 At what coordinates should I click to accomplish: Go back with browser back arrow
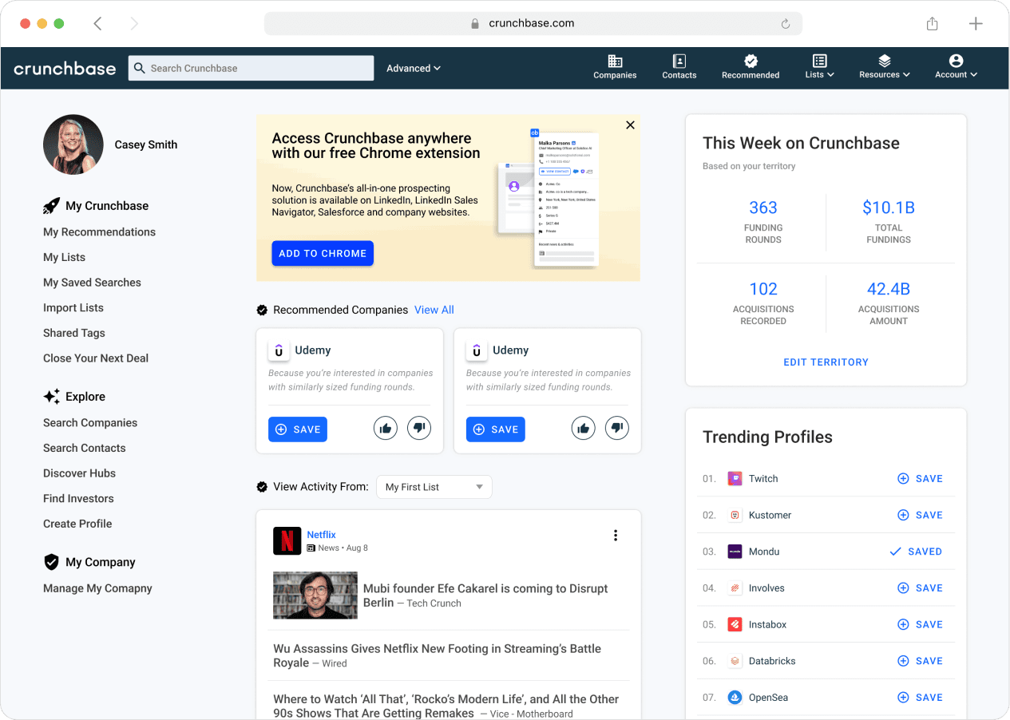(x=97, y=24)
